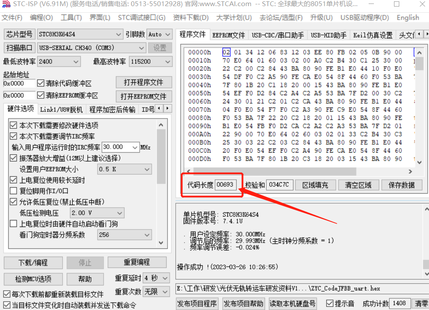
Task: Open 最高波特率 115200 dropdown
Action: tap(151, 62)
